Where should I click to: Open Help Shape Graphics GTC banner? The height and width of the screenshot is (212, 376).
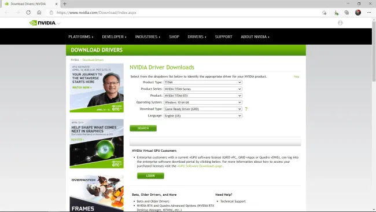coord(97,144)
